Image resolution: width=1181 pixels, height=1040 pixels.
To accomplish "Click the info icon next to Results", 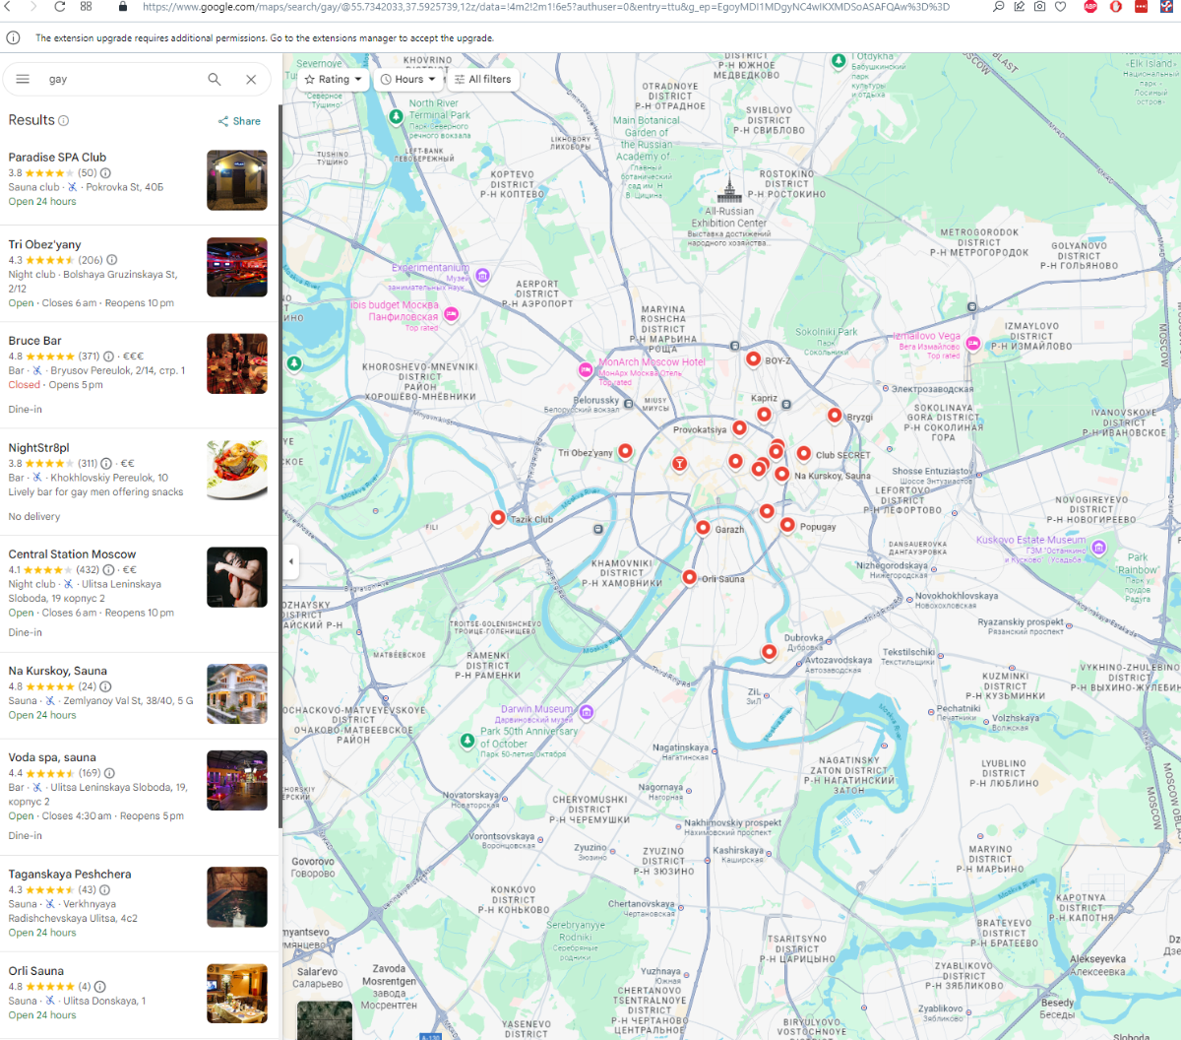I will coord(64,120).
